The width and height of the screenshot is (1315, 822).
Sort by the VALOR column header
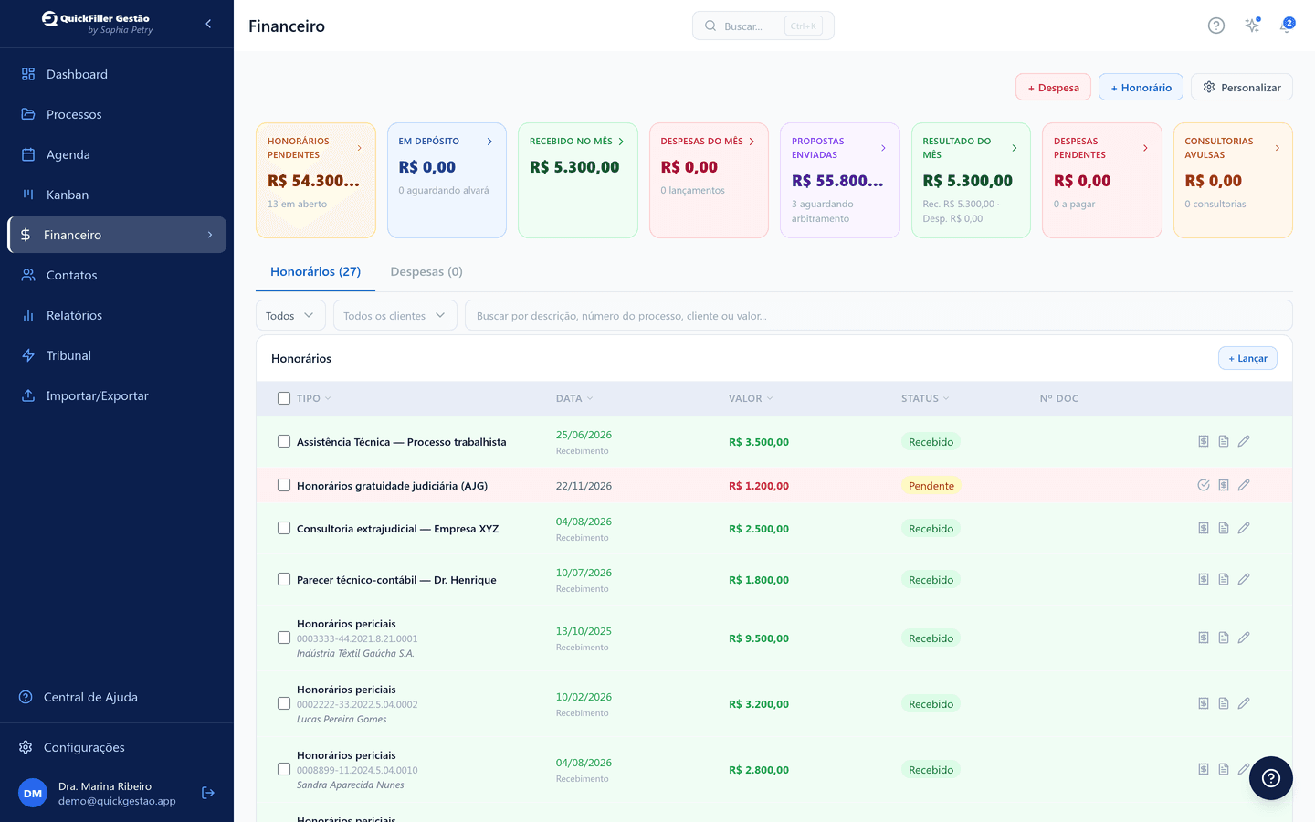coord(751,398)
